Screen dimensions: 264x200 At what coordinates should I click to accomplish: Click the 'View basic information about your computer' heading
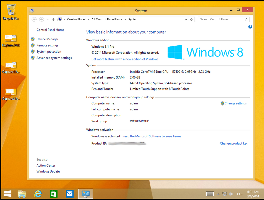[126, 32]
